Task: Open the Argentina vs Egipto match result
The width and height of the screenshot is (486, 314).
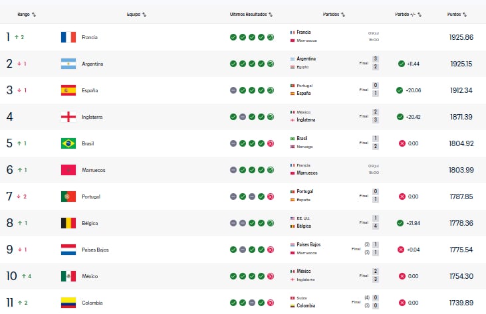Action: click(x=334, y=63)
